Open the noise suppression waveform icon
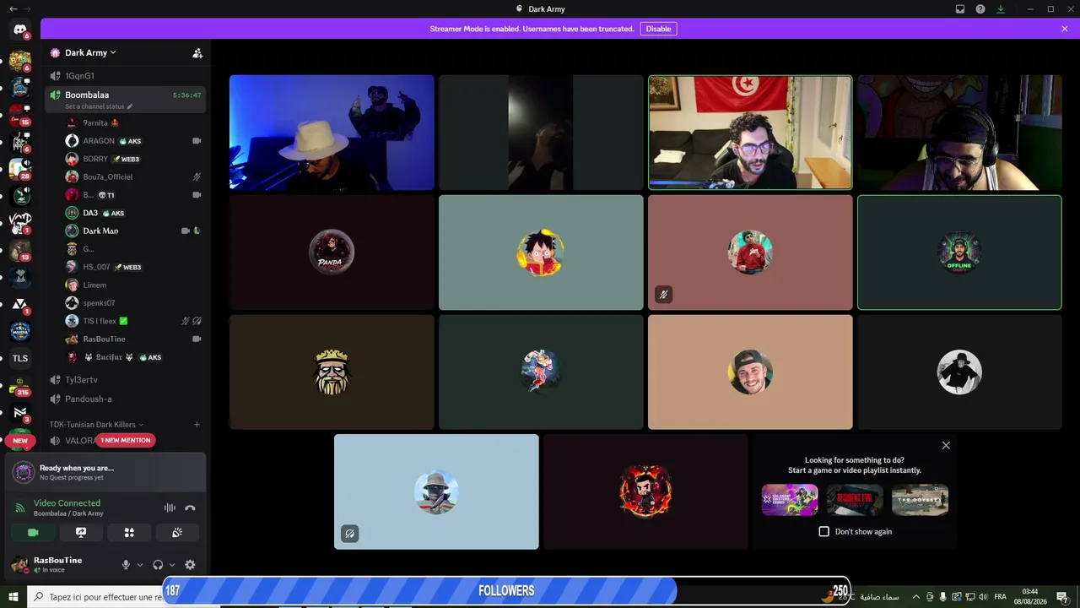1080x608 pixels. point(170,508)
